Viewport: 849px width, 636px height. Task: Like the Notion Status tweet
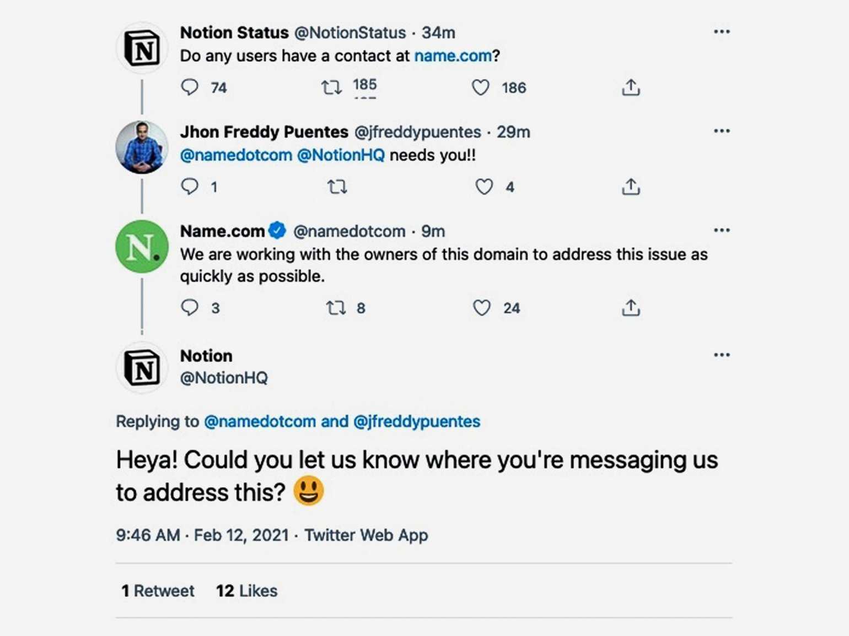tap(481, 87)
